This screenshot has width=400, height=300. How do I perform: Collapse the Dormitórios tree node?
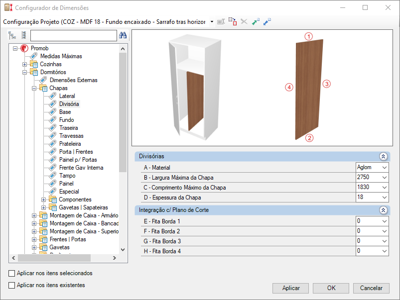[x=24, y=72]
